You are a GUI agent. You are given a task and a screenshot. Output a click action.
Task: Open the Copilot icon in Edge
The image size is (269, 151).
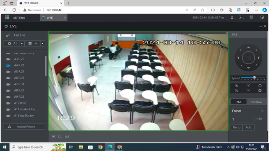(264, 10)
